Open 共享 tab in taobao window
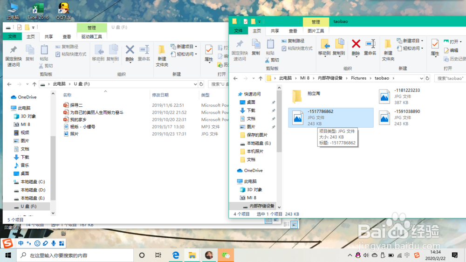This screenshot has width=466, height=262. [x=275, y=31]
